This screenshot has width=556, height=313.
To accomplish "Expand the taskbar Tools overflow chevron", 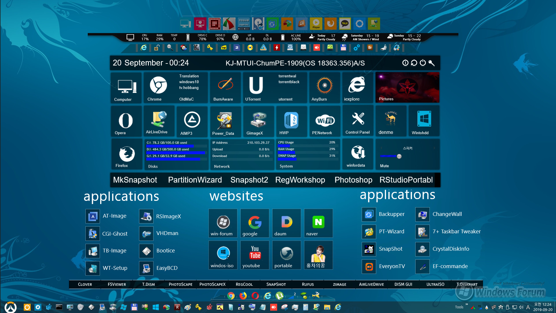I will point(467,304).
